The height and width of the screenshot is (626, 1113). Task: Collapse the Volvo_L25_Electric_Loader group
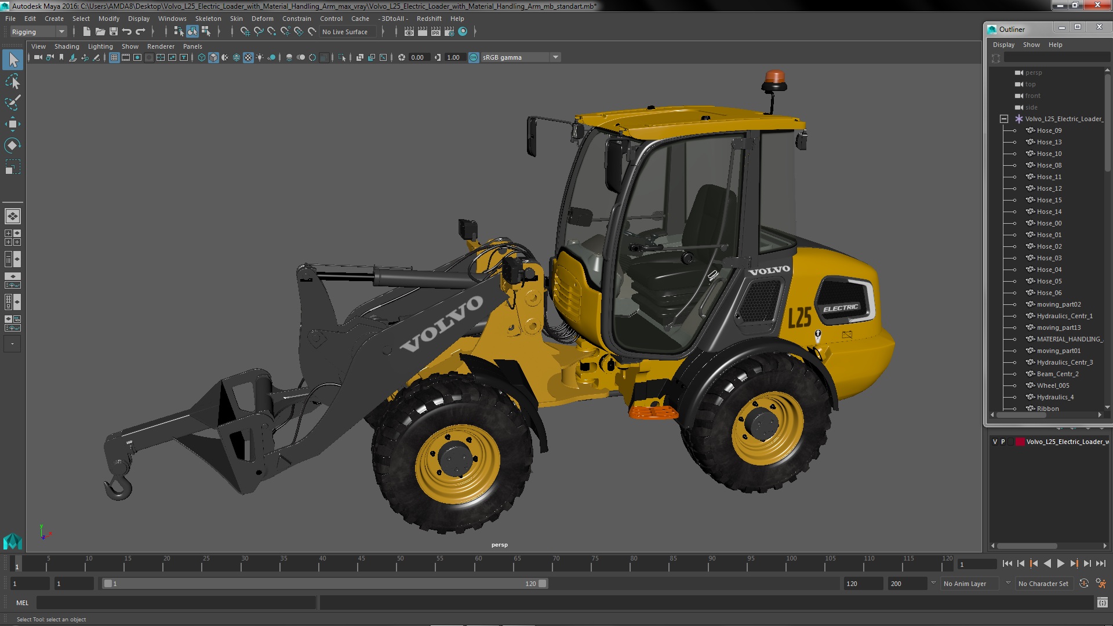tap(1004, 119)
